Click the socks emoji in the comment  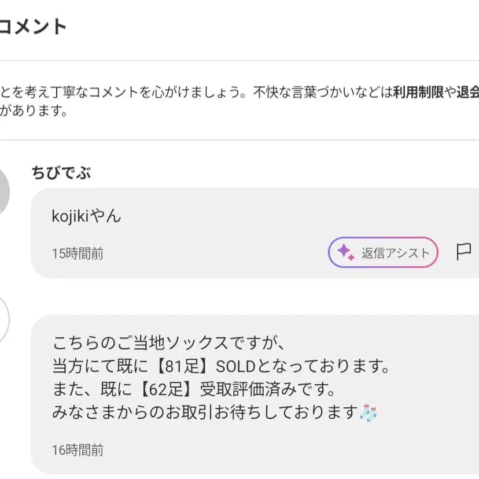pyautogui.click(x=368, y=413)
